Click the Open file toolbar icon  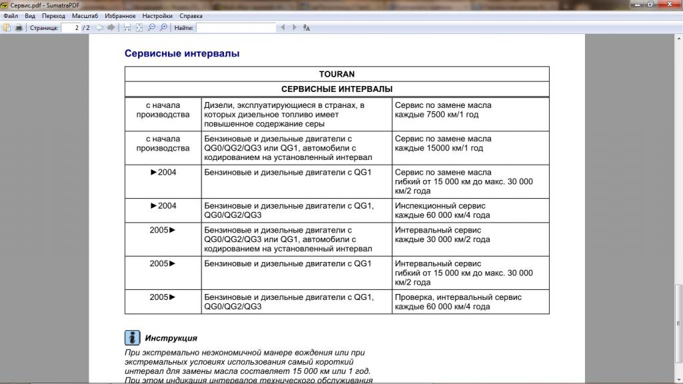(7, 28)
